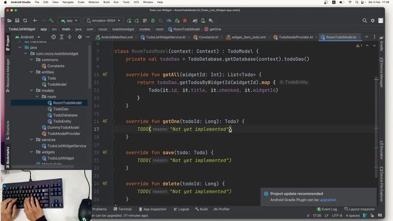Click the Project panel vertical scrollbar
This screenshot has width=393, height=221.
[x=90, y=66]
